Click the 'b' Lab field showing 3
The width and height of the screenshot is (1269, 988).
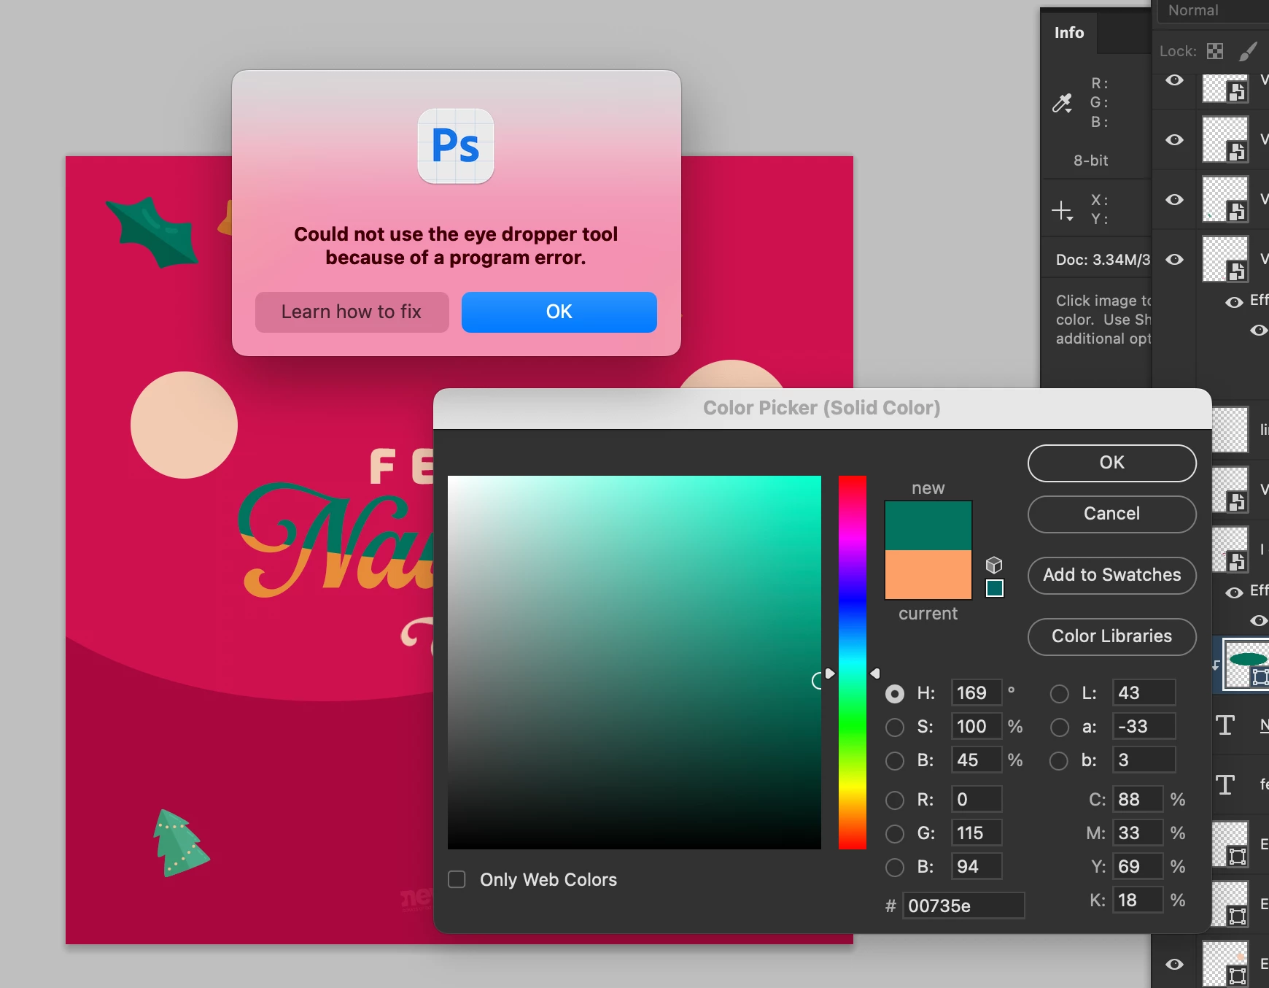point(1144,760)
